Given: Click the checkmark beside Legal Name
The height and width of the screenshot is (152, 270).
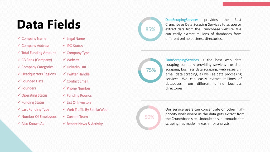Looking at the screenshot, I should pyautogui.click(x=64, y=38).
